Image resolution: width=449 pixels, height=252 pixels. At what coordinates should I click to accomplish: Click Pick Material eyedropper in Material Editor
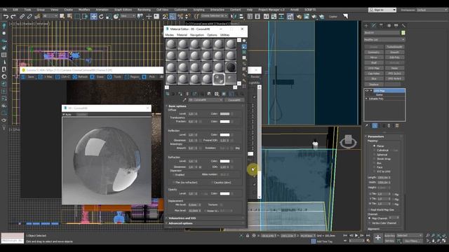[x=185, y=100]
